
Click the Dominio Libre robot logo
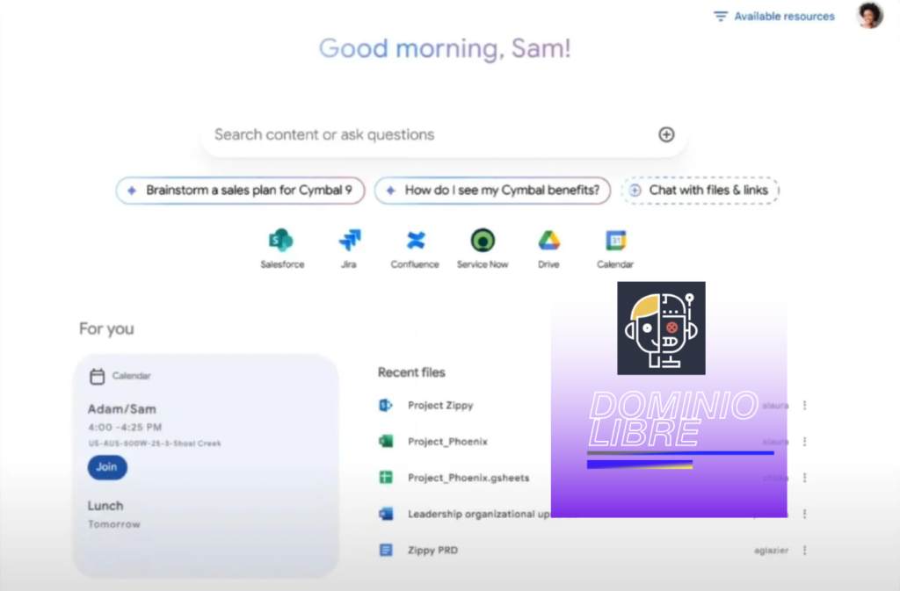pos(661,328)
